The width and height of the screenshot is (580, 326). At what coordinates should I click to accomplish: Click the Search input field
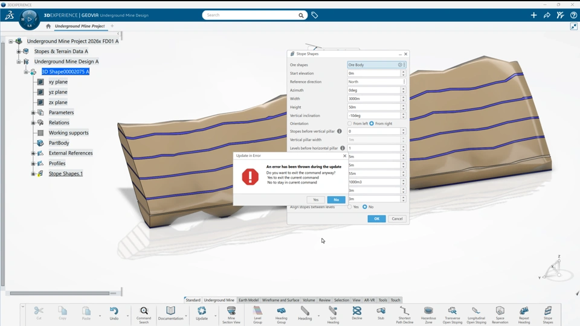click(x=251, y=15)
